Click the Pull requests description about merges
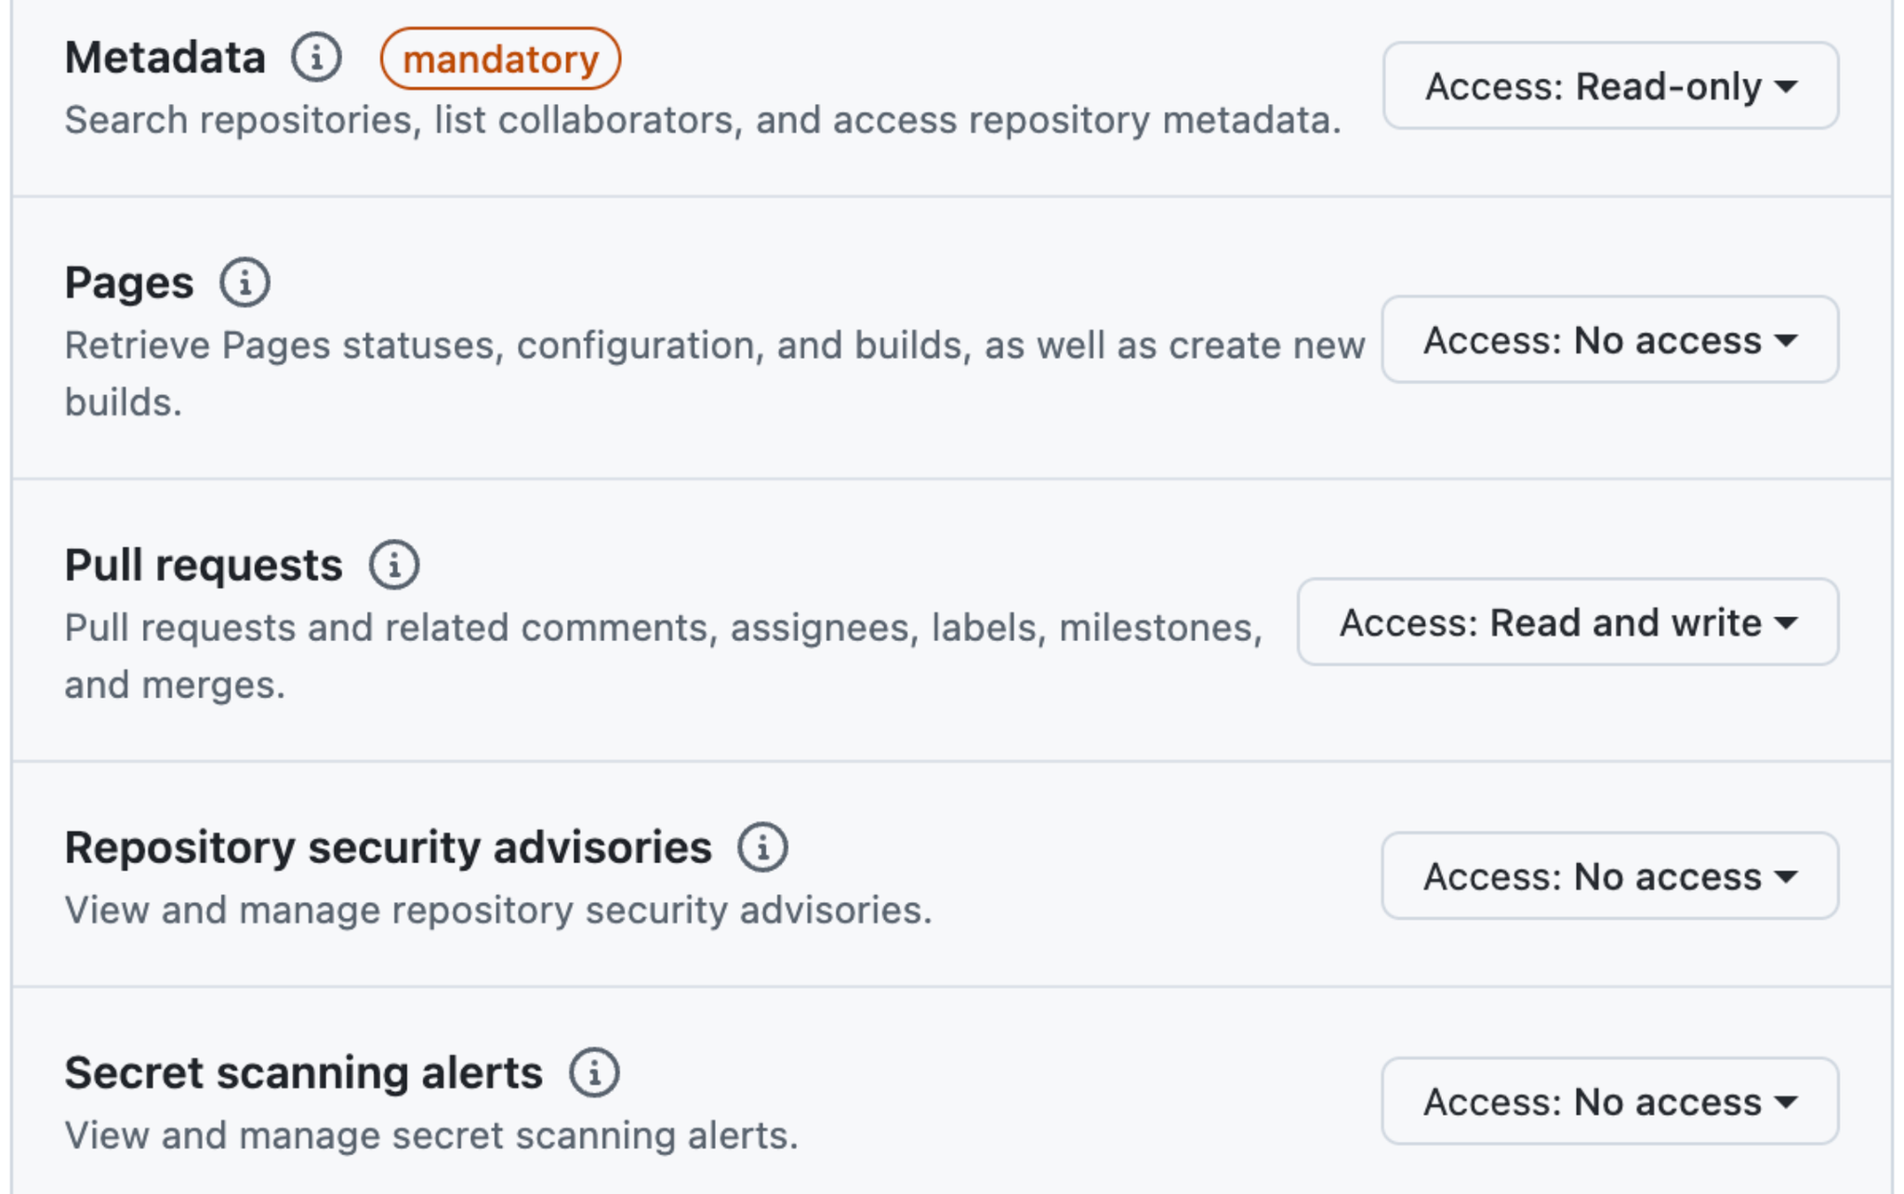This screenshot has width=1904, height=1194. tap(663, 628)
